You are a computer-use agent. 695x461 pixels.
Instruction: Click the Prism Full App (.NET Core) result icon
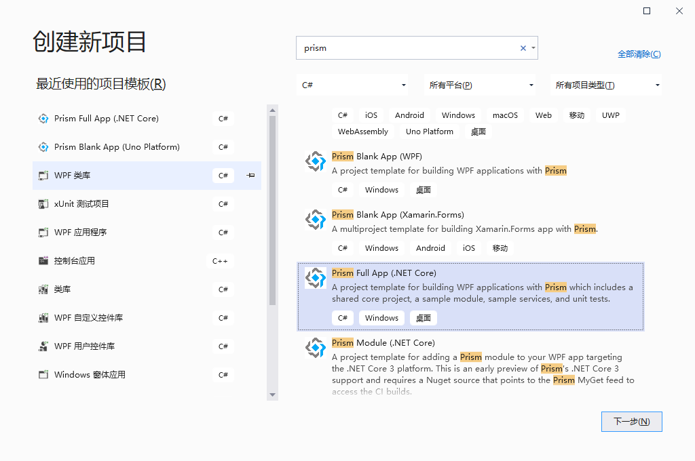pos(316,278)
